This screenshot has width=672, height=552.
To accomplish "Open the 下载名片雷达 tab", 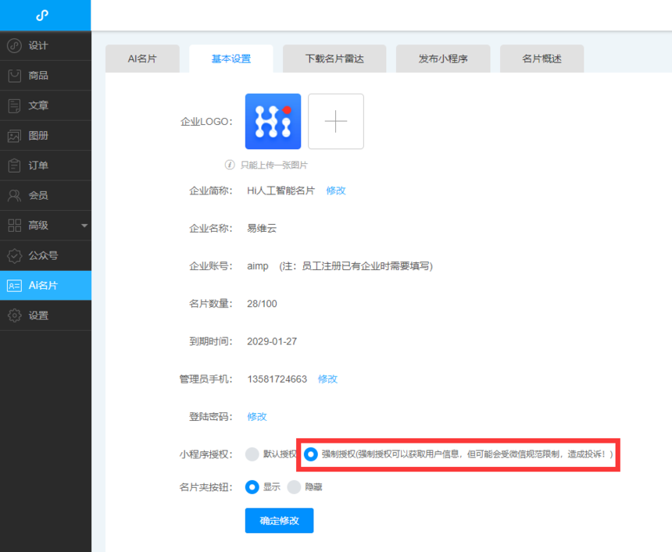I will [334, 59].
